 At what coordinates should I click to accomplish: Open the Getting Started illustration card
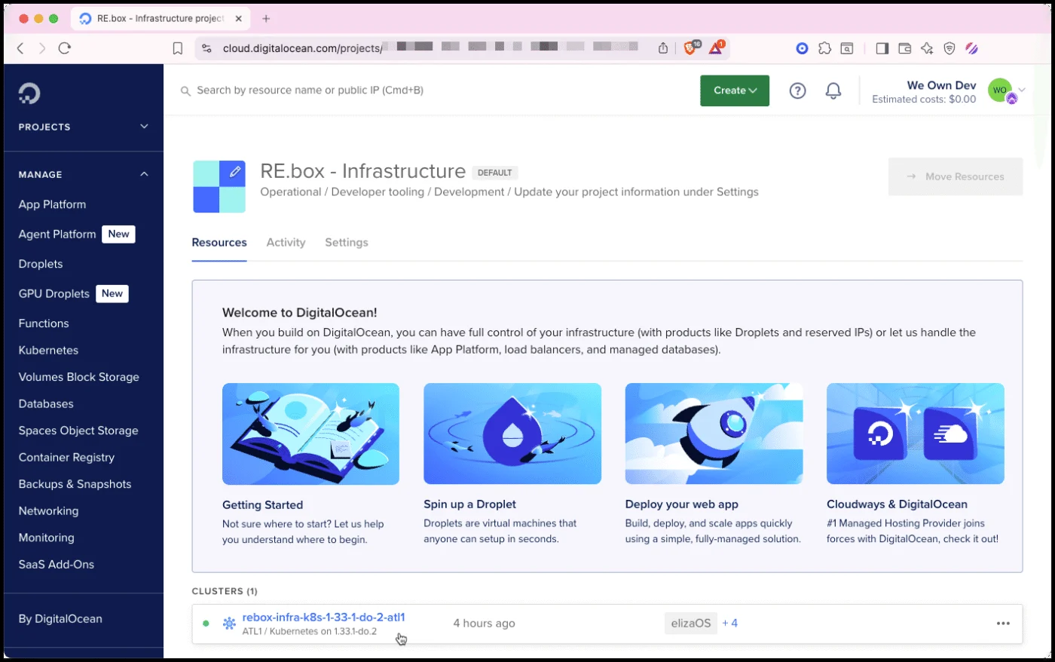tap(310, 434)
